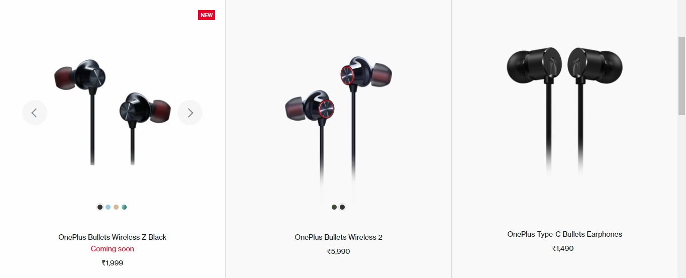Click the Bullets Wireless Z earphones image
Viewport: 686px width, 278px height.
click(112, 112)
